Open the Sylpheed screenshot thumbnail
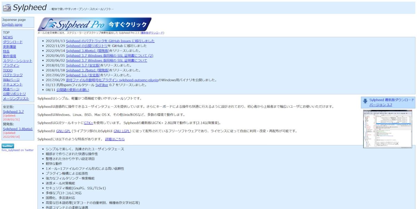417x209 pixels. point(387,129)
